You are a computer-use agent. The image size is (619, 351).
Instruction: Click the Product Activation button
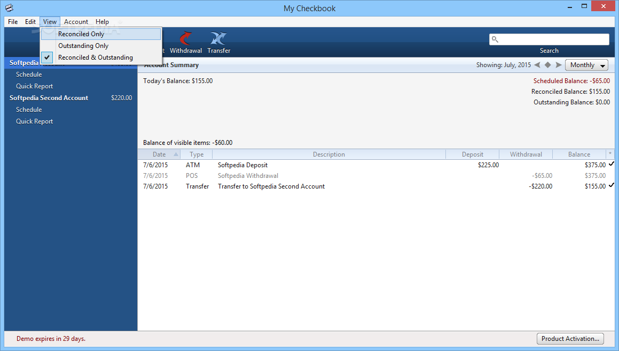tap(570, 338)
